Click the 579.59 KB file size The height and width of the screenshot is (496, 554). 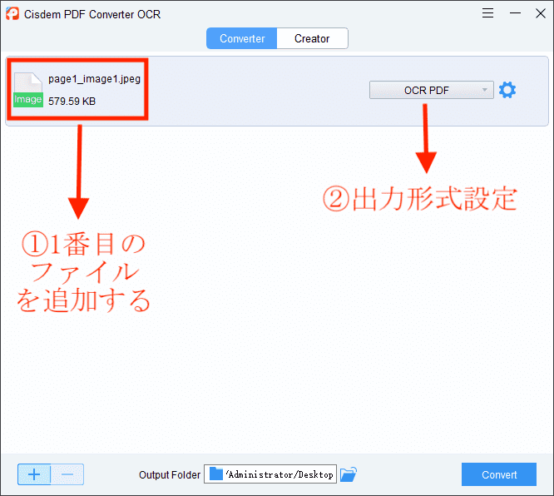(x=72, y=102)
